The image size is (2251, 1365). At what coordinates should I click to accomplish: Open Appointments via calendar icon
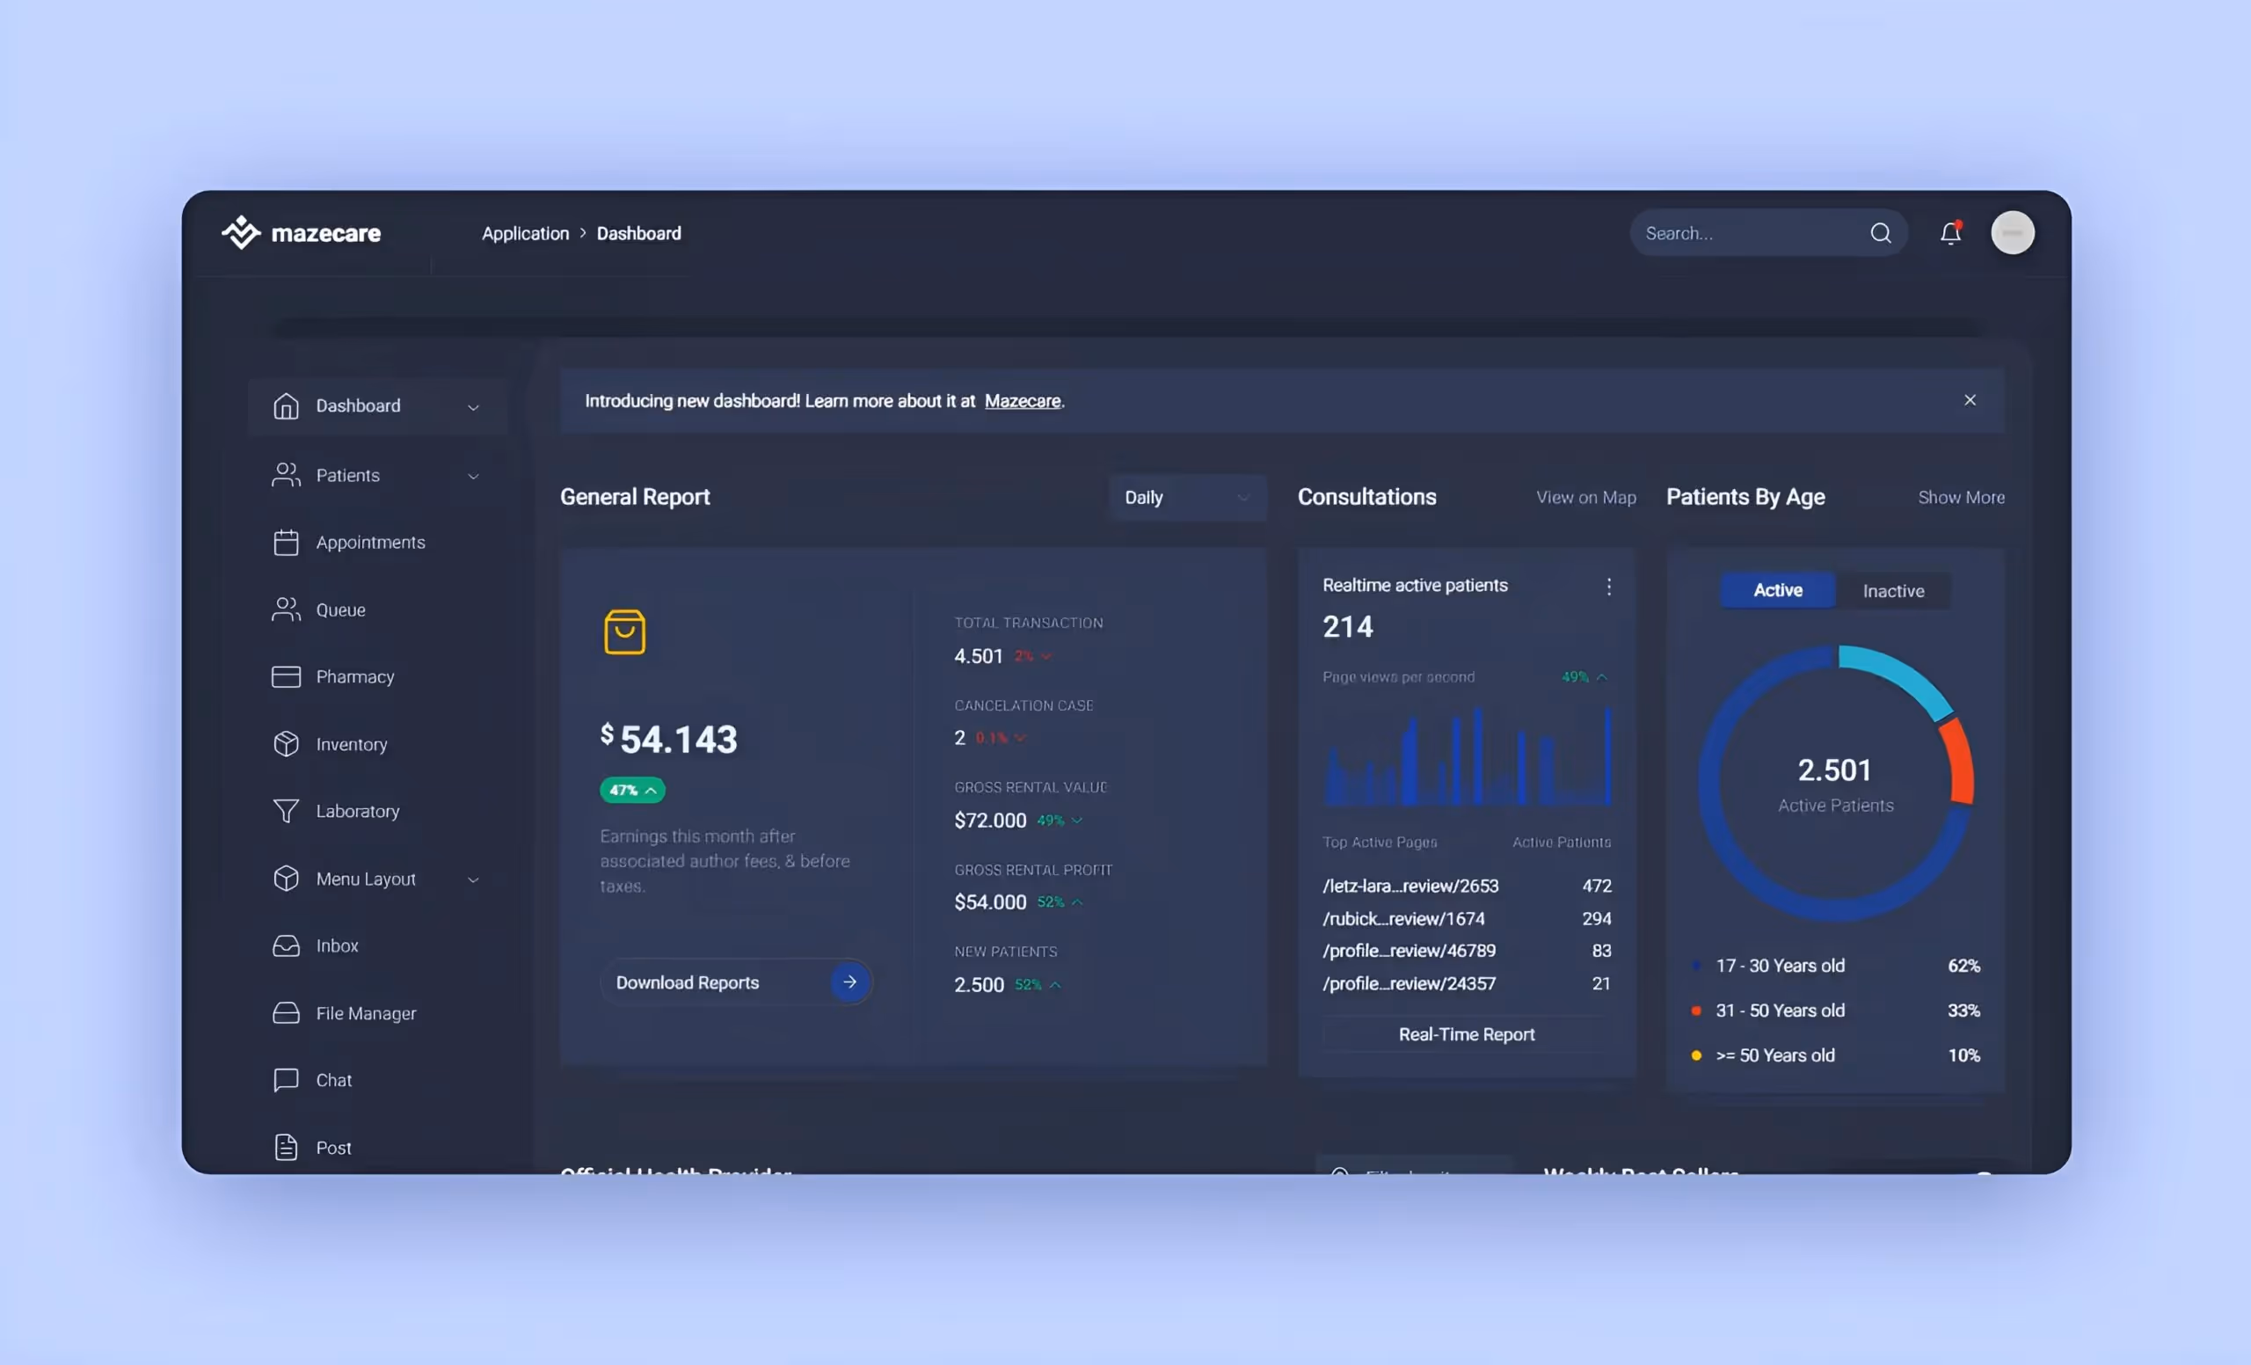pos(286,543)
